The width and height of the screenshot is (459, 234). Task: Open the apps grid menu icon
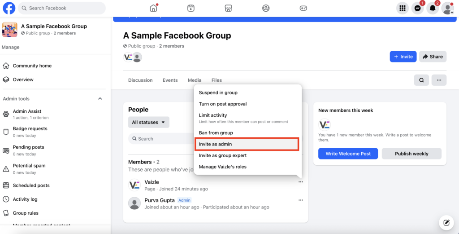tap(403, 8)
